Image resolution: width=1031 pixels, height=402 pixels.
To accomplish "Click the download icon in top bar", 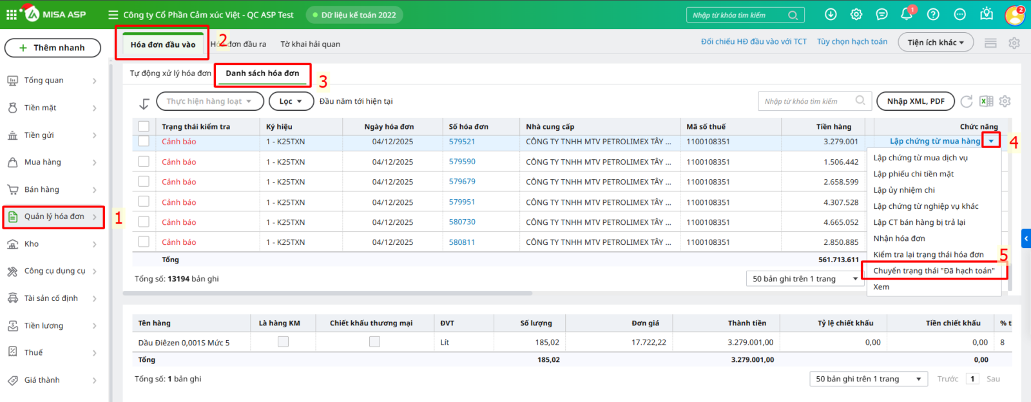I will [831, 14].
